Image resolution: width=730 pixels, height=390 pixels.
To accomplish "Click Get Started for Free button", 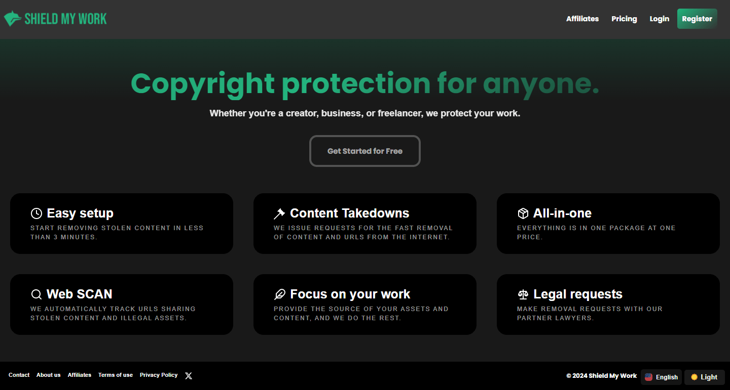I will [365, 151].
